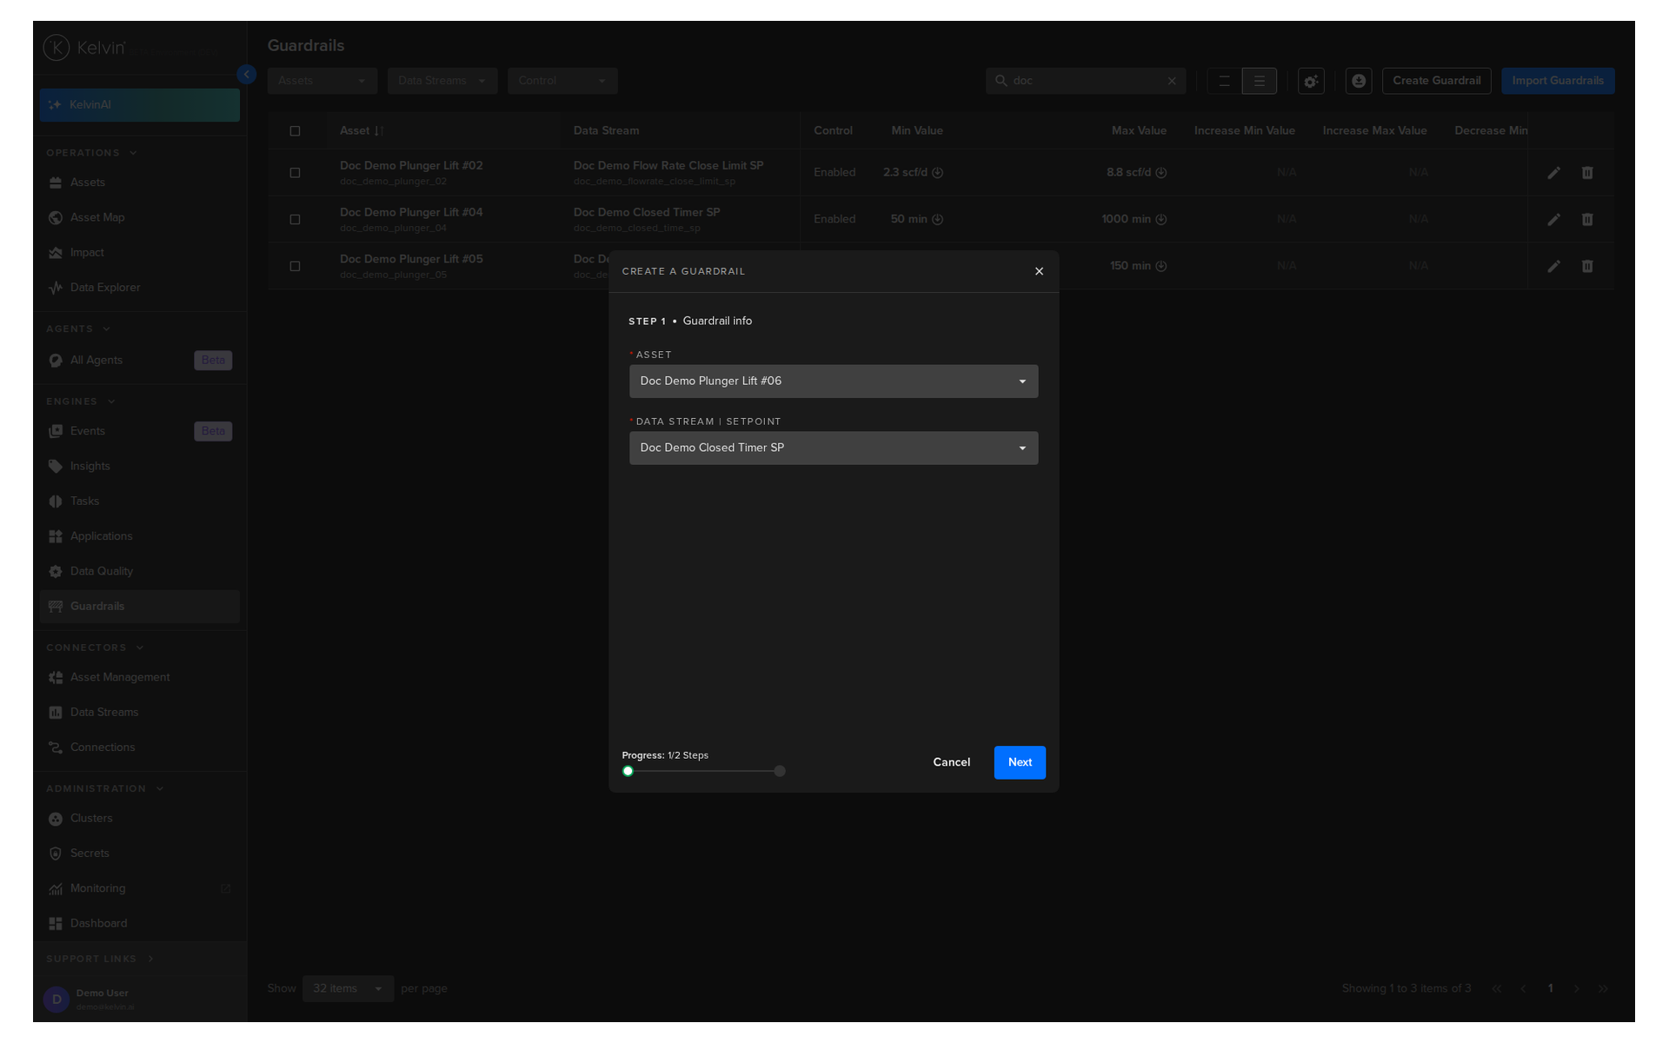Open the Asset dropdown in dialog
The image size is (1669, 1043).
click(x=834, y=382)
